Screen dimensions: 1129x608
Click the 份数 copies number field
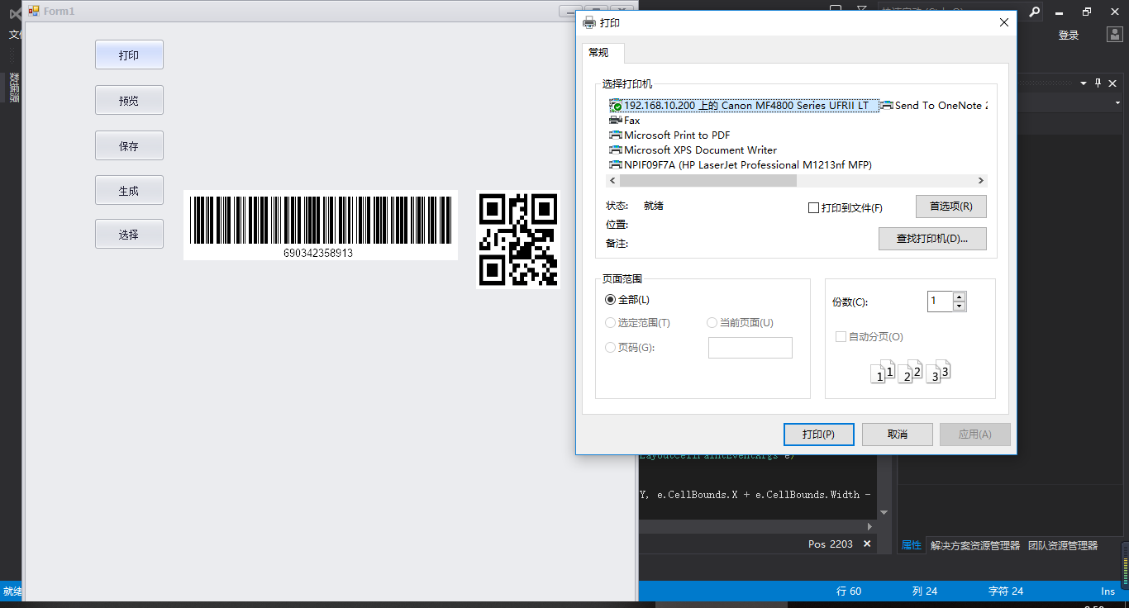coord(940,302)
